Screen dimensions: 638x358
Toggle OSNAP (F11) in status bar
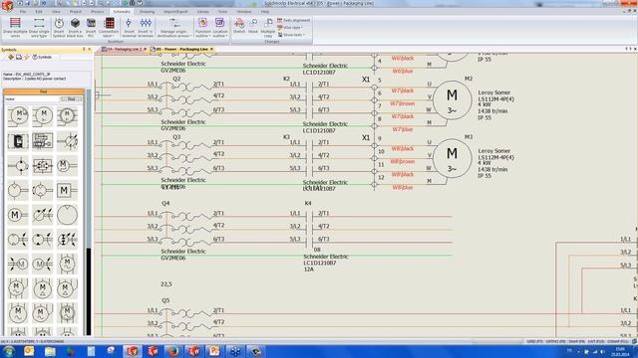[618, 342]
